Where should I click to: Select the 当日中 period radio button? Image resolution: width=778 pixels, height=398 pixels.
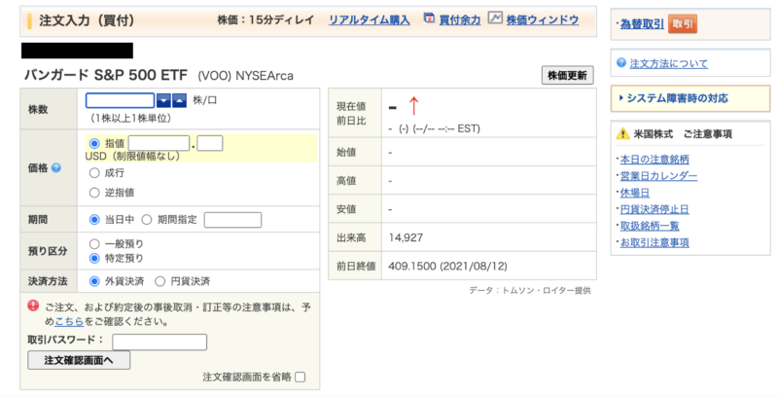click(94, 219)
